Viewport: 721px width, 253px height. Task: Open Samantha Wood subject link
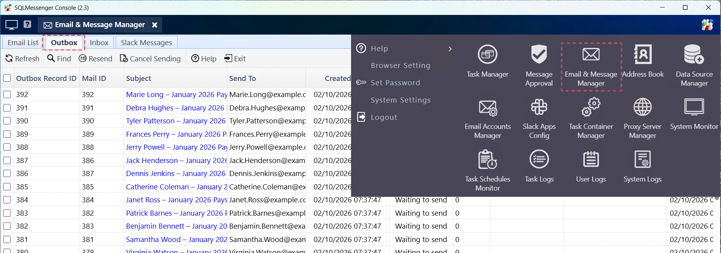point(176,239)
